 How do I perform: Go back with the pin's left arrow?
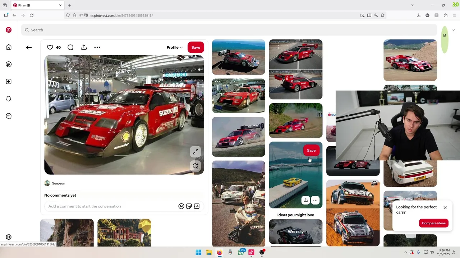coord(29,47)
